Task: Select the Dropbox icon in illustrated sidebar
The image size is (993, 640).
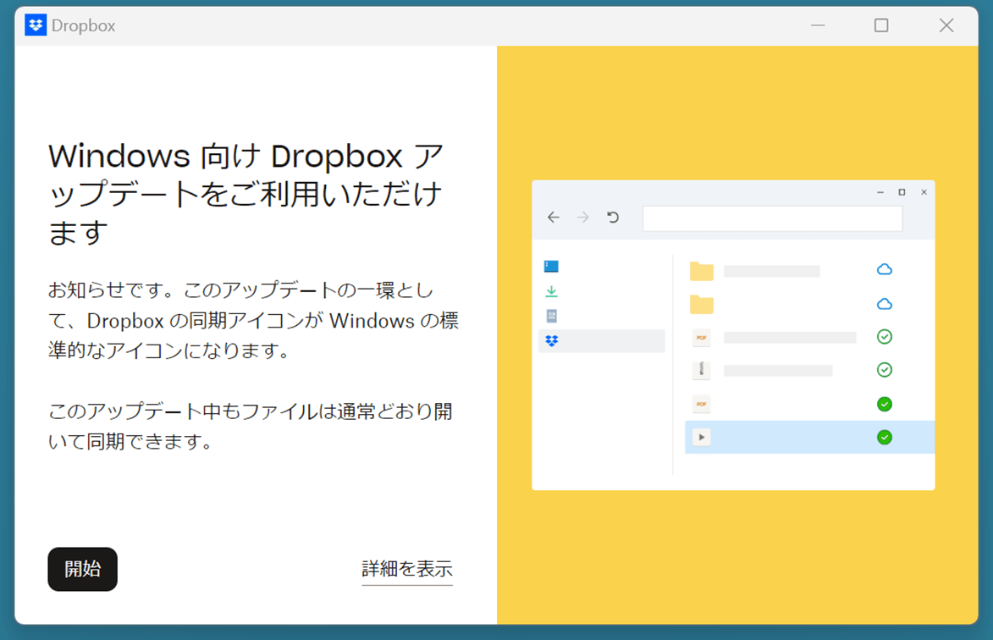Action: (x=552, y=341)
